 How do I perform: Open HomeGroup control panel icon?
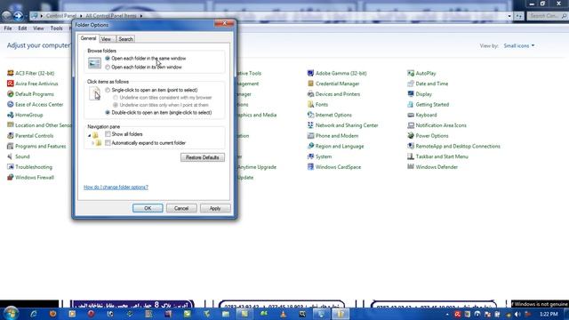point(10,115)
